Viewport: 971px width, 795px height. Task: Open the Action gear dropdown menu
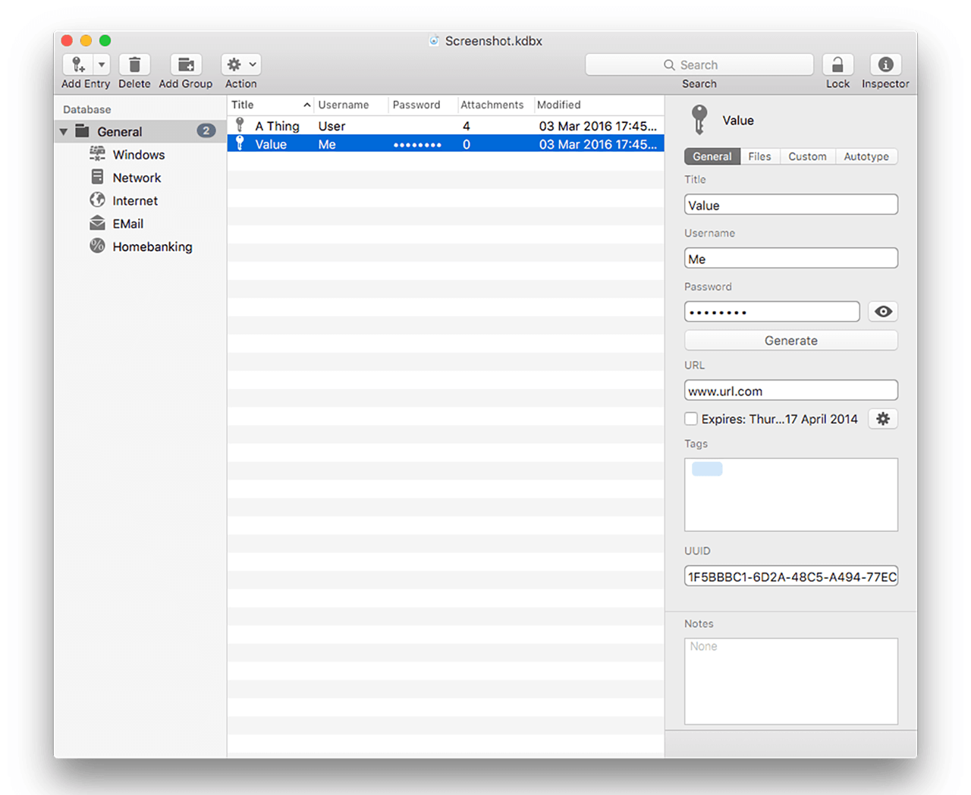click(241, 64)
